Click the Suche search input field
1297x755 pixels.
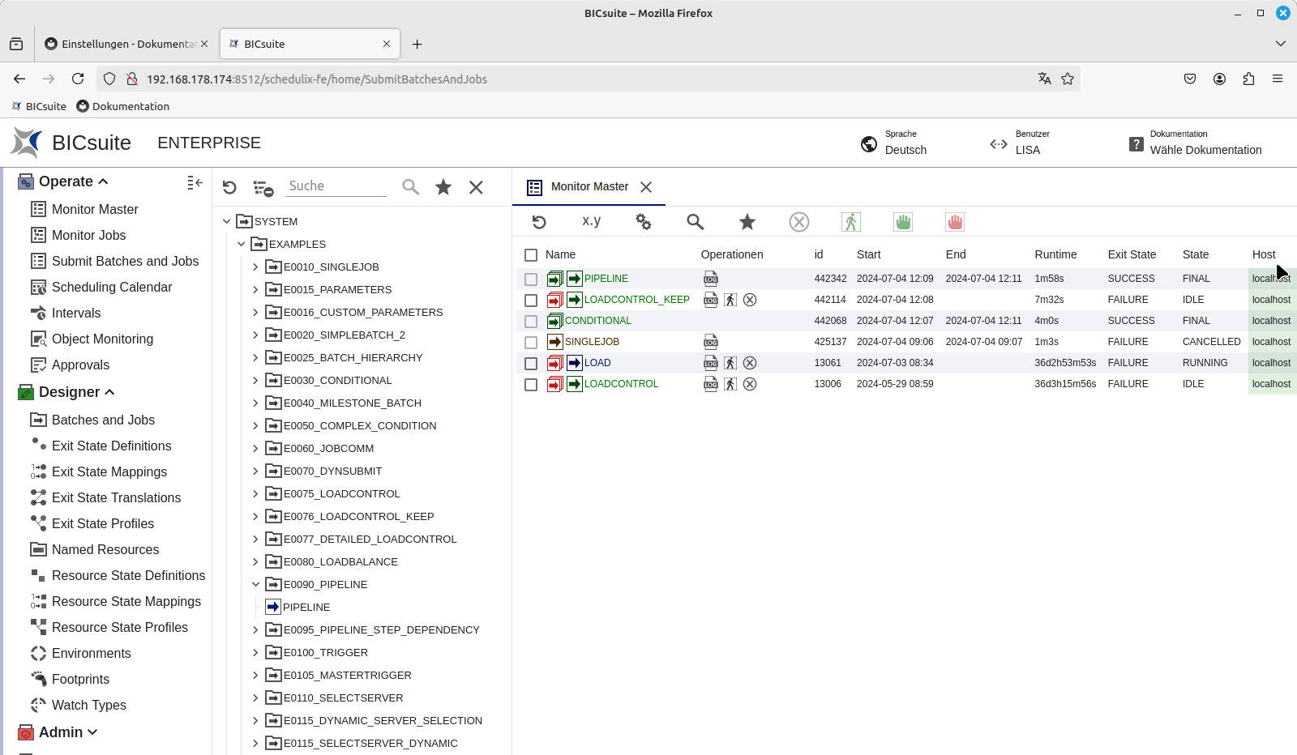coord(336,186)
